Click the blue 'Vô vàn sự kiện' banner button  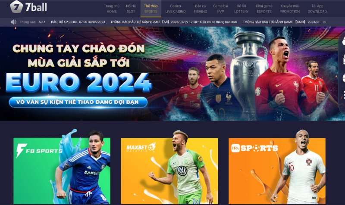pyautogui.click(x=78, y=102)
